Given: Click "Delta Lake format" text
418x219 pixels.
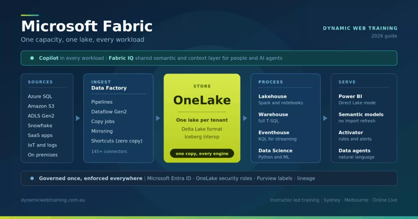Looking at the screenshot, I should [202, 129].
